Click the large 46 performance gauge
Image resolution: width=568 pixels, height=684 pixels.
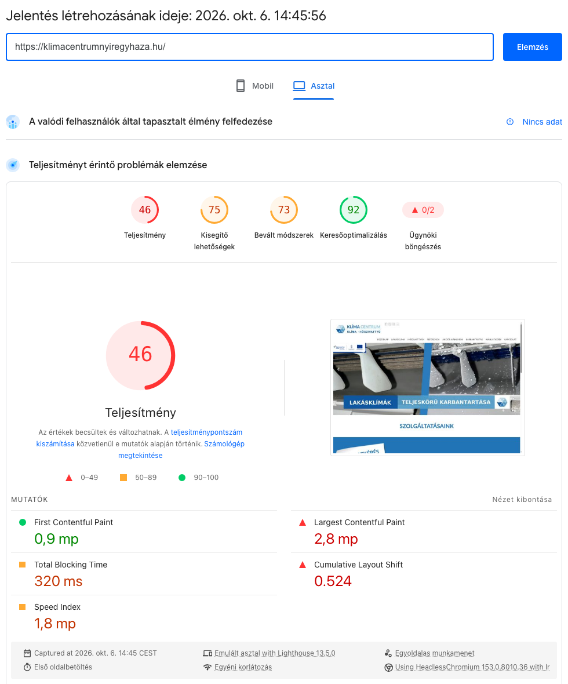point(140,355)
